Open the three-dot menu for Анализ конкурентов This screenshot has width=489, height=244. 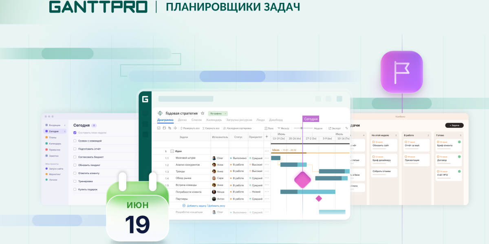tap(267, 165)
